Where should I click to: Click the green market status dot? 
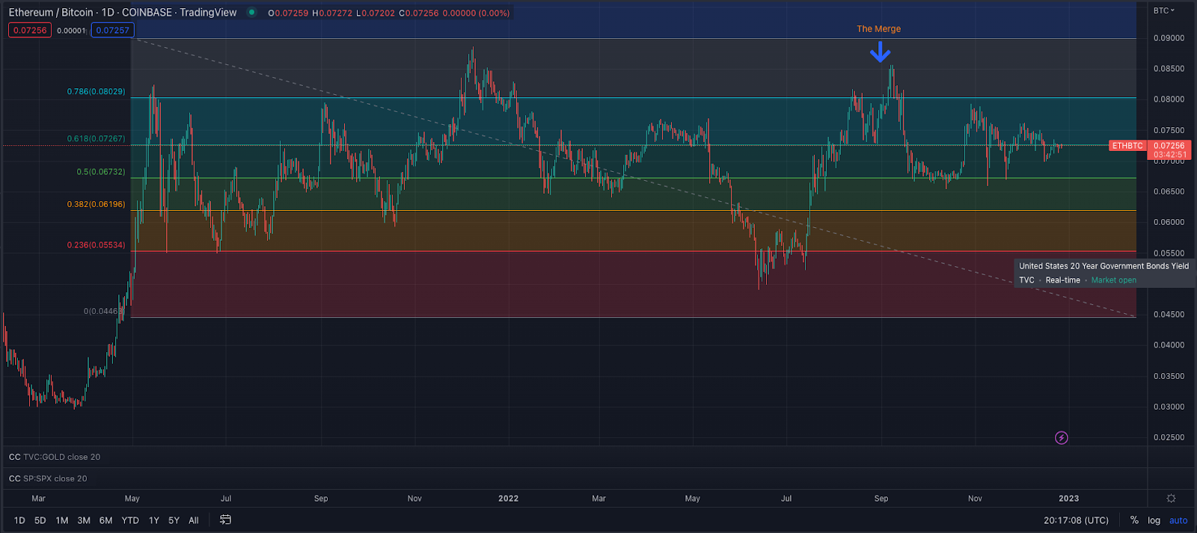click(x=251, y=12)
